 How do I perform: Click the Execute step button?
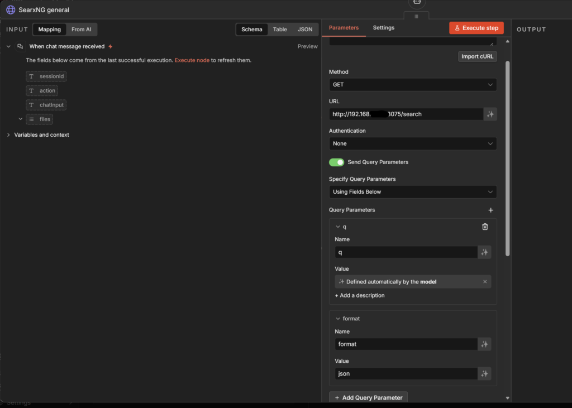click(476, 28)
